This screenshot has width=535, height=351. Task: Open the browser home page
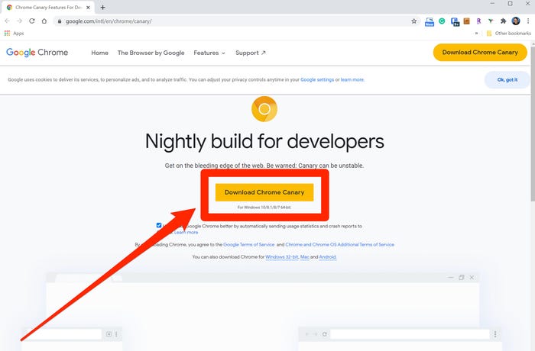click(x=44, y=21)
